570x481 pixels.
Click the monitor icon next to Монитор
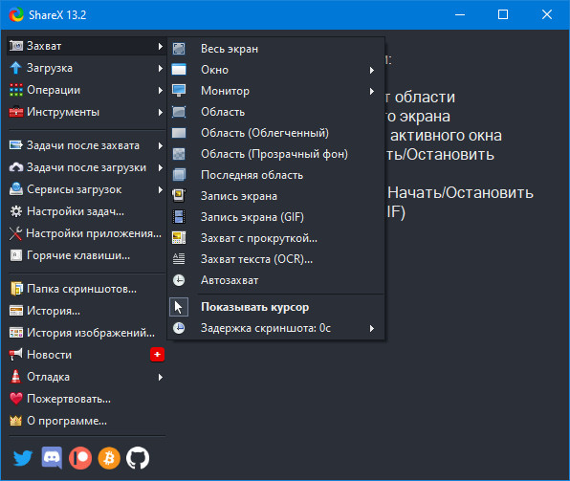click(179, 91)
